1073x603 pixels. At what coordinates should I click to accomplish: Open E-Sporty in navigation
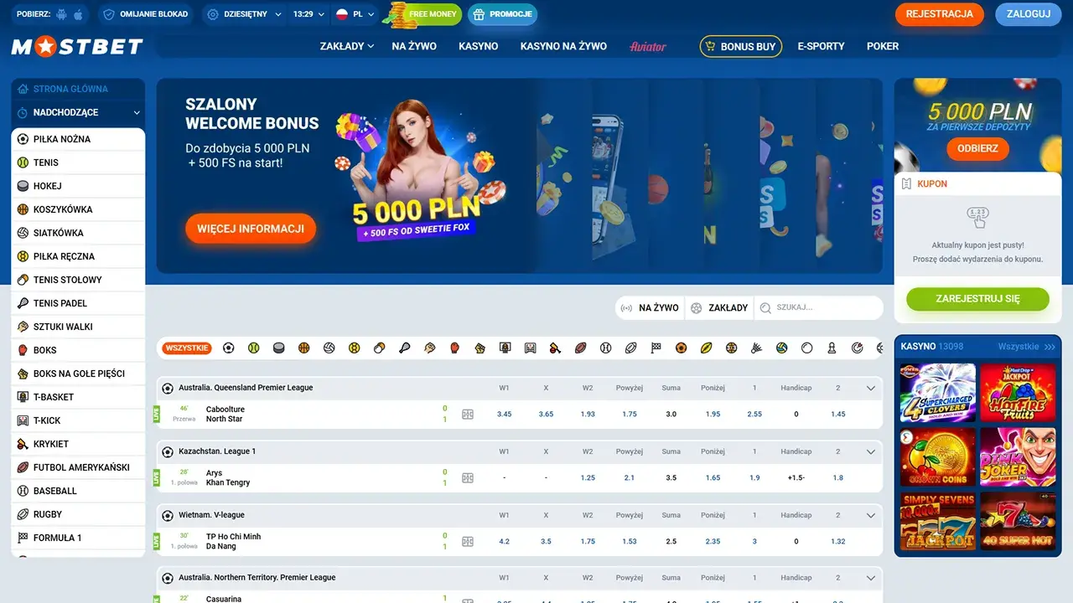click(x=821, y=46)
